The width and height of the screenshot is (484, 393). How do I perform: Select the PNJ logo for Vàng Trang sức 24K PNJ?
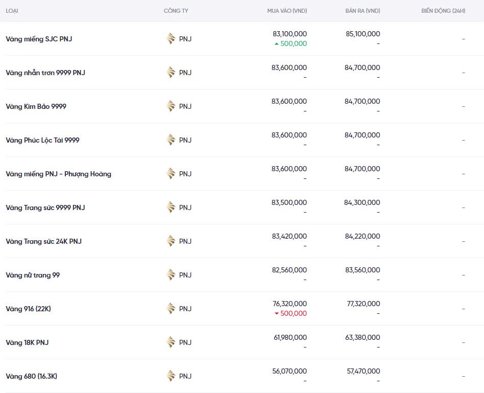pos(171,241)
